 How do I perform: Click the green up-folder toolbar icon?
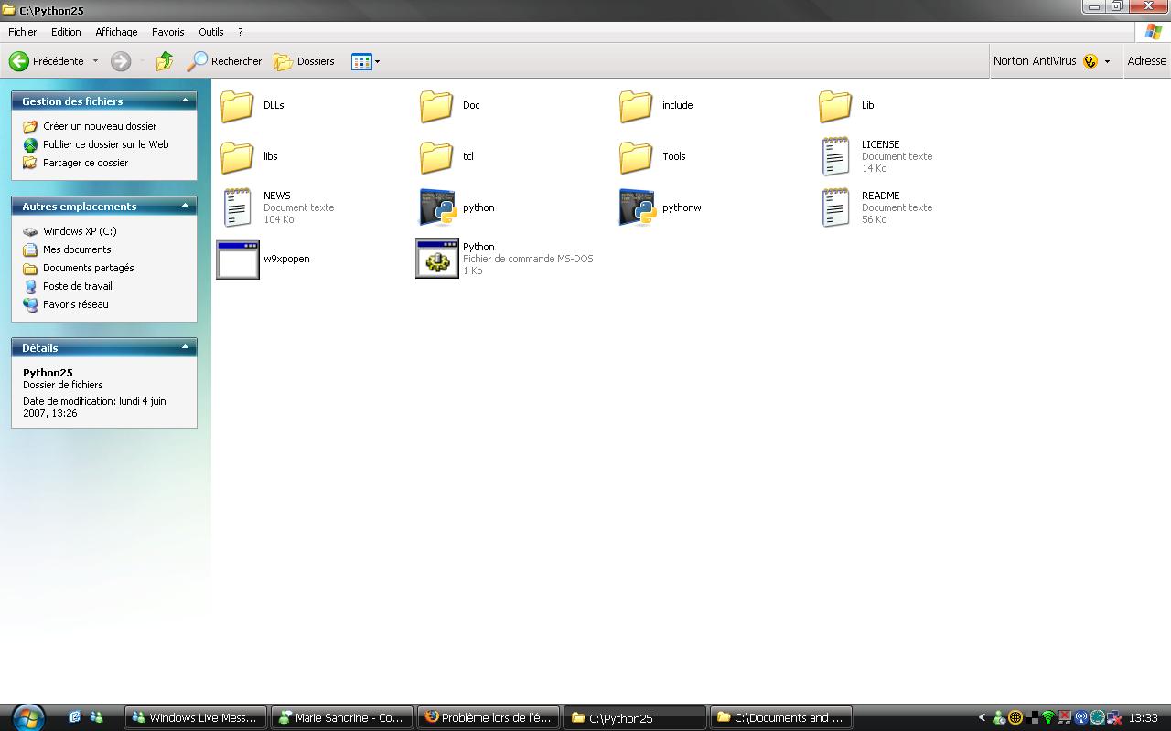coord(165,61)
